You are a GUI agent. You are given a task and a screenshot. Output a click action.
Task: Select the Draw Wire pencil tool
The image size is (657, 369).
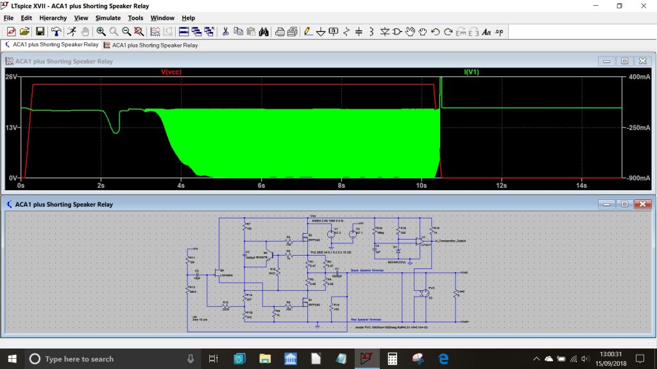click(308, 32)
